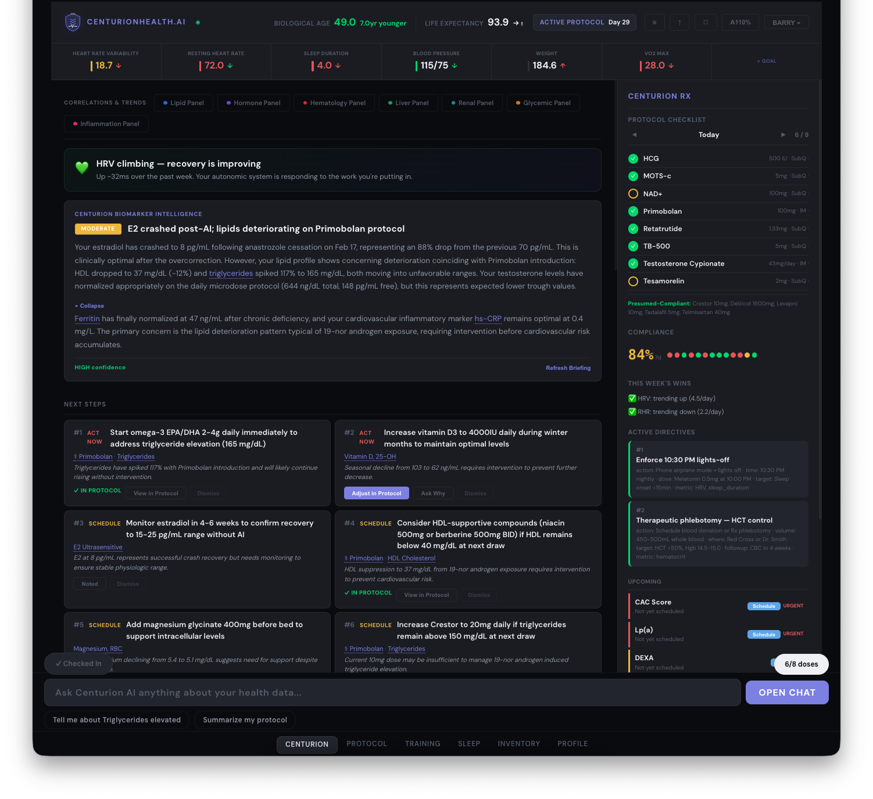
Task: Click the Centurion Health shield logo
Action: click(x=73, y=22)
